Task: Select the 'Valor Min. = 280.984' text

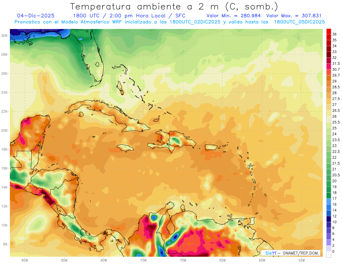Action: [234, 16]
